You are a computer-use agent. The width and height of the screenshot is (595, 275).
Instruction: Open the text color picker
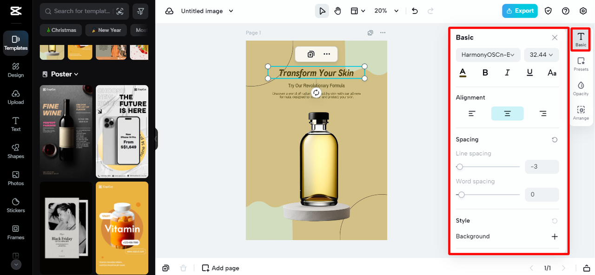click(x=463, y=73)
